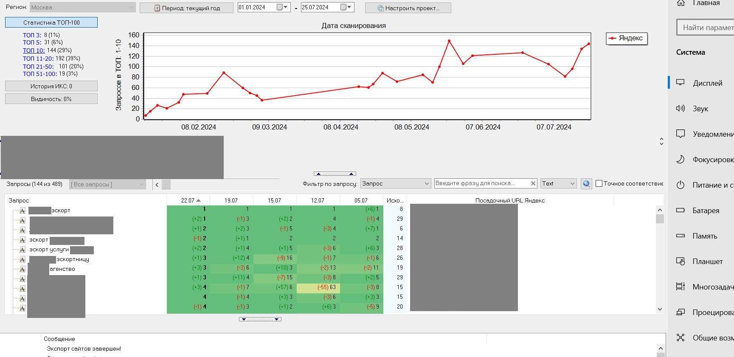
Task: Open the 'Запрос' filter type dropdown
Action: [396, 183]
